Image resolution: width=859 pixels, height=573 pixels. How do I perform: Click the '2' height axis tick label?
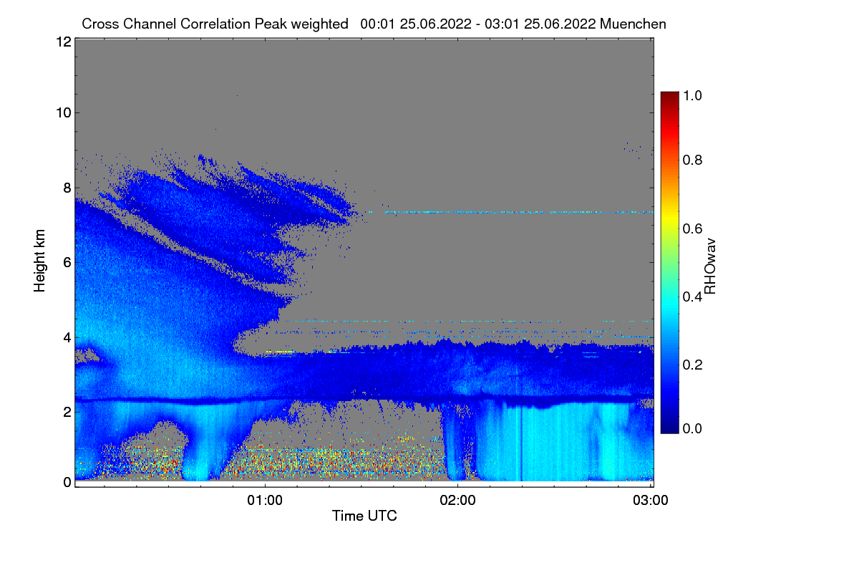pos(66,412)
